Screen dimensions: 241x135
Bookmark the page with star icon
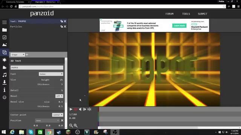224,6
